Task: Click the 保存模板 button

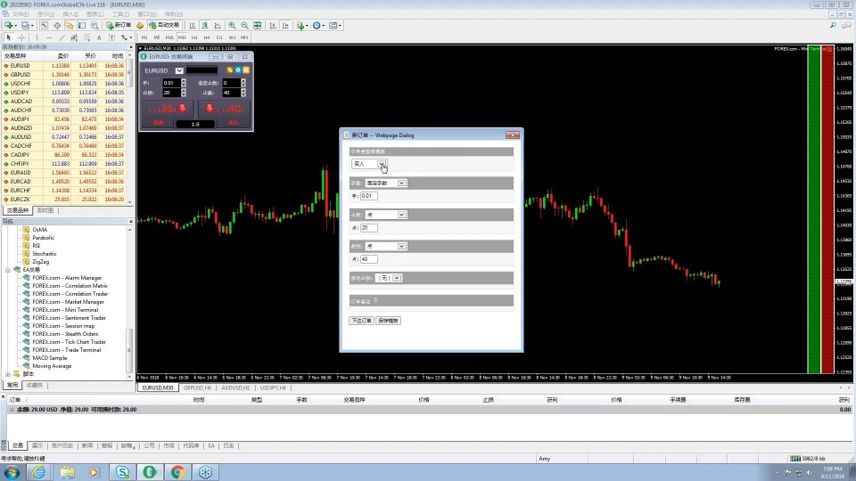Action: [389, 320]
